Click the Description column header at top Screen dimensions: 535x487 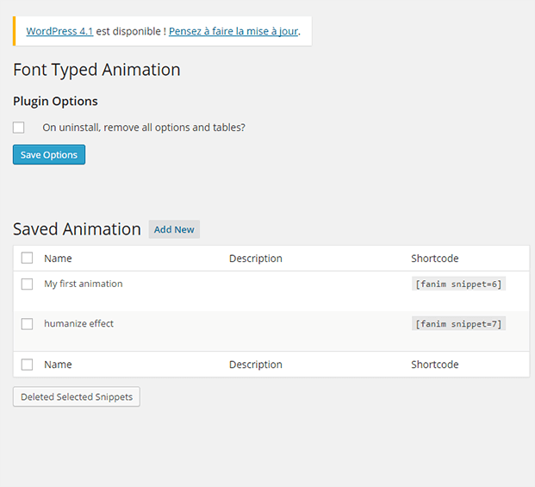point(256,259)
